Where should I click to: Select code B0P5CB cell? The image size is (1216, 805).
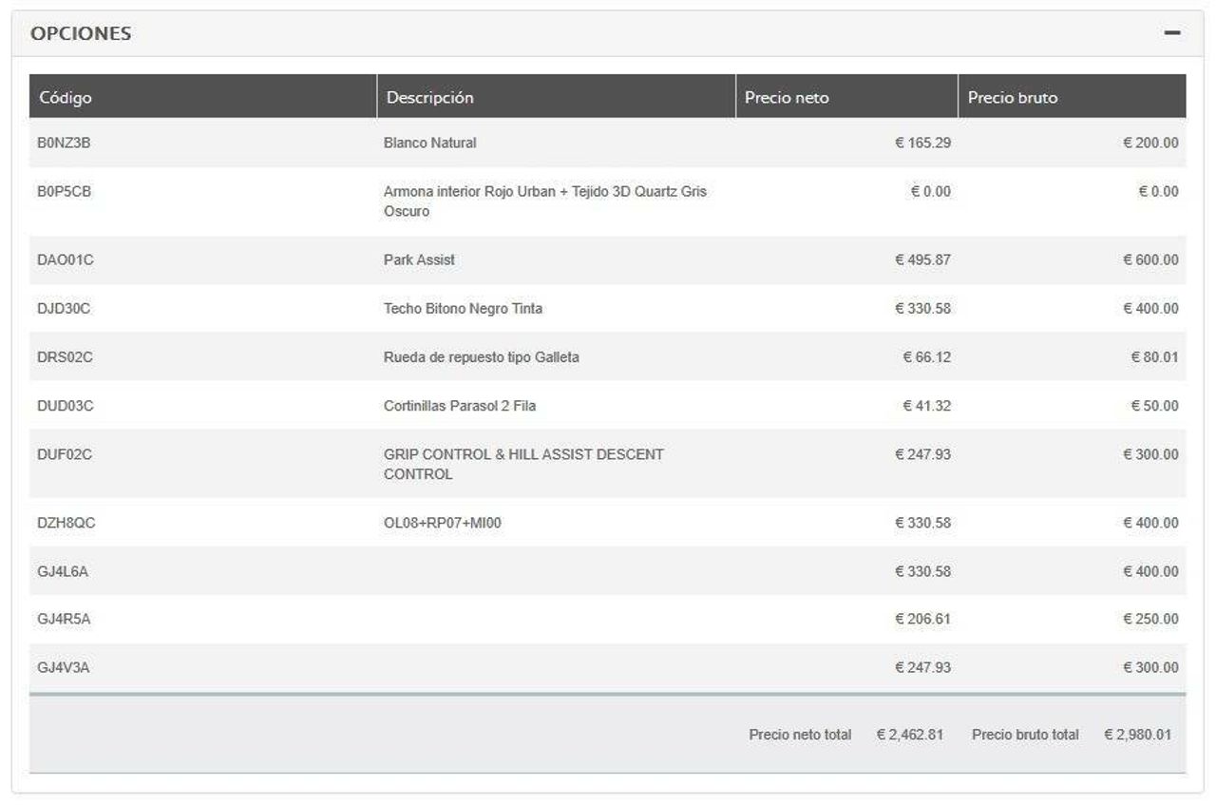[x=65, y=191]
